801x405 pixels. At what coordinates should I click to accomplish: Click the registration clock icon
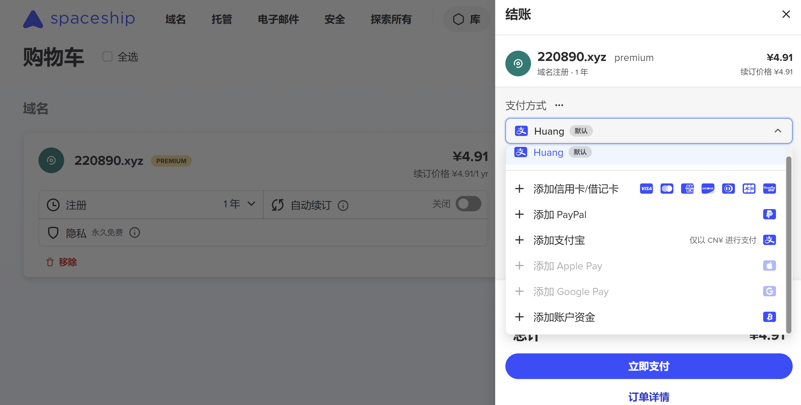coord(53,205)
